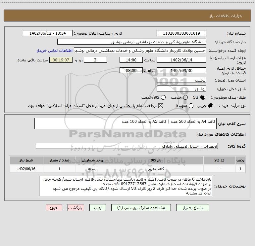Select the کالا radio button
255x246 pixels.
pos(203,97)
